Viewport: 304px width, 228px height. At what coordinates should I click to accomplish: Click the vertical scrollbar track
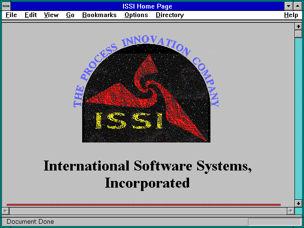pyautogui.click(x=298, y=119)
